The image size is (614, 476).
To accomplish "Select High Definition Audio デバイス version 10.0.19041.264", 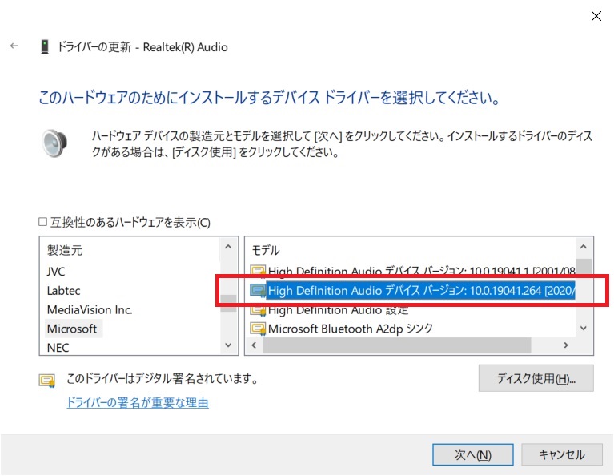I will tap(420, 291).
